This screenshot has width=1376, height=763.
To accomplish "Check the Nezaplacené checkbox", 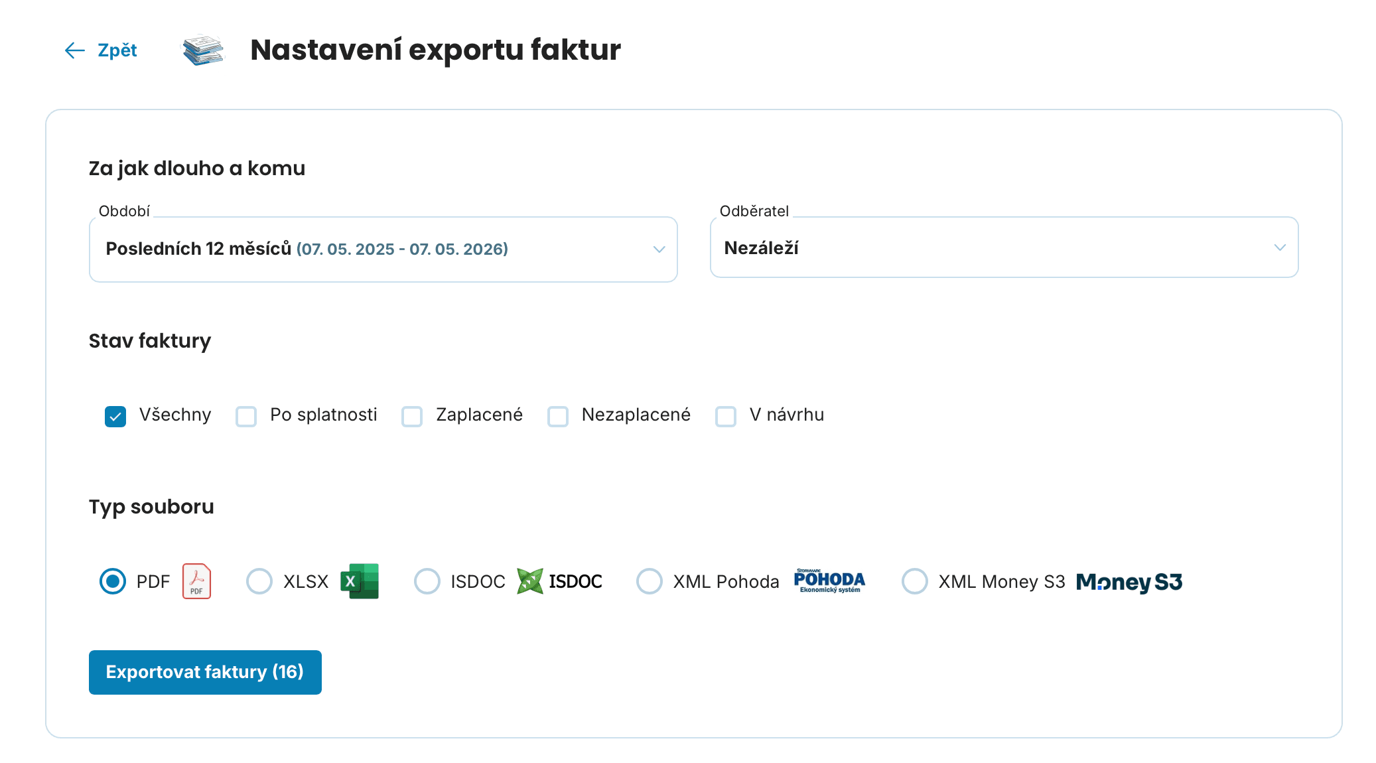I will (558, 416).
